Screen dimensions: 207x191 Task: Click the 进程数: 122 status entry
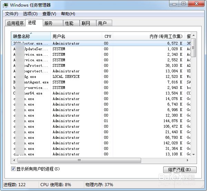click(14, 184)
